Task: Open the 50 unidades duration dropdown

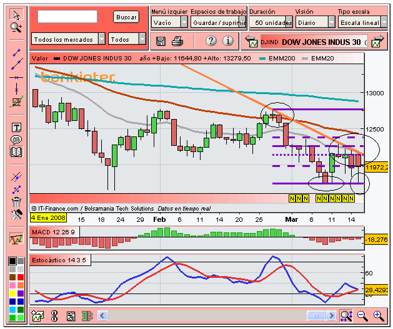Action: coord(271,22)
